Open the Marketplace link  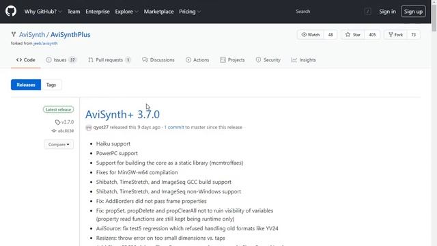pos(158,12)
